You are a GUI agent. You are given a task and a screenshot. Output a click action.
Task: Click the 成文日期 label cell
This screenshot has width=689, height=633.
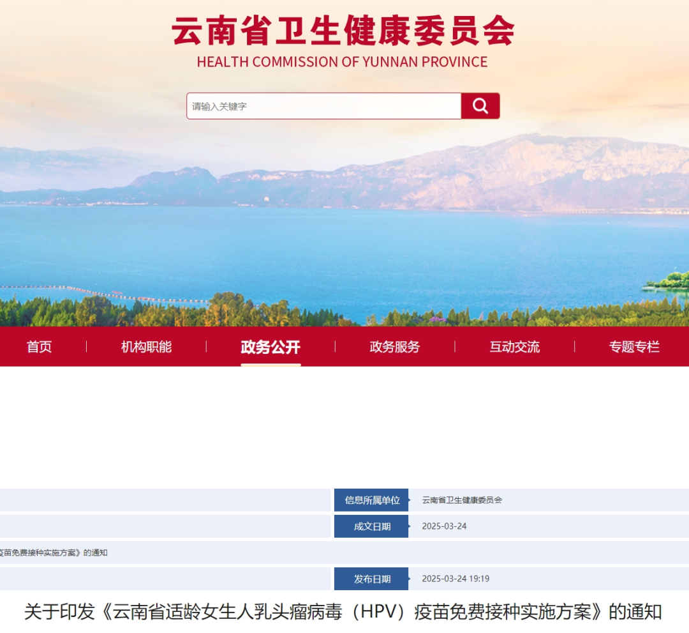click(371, 526)
